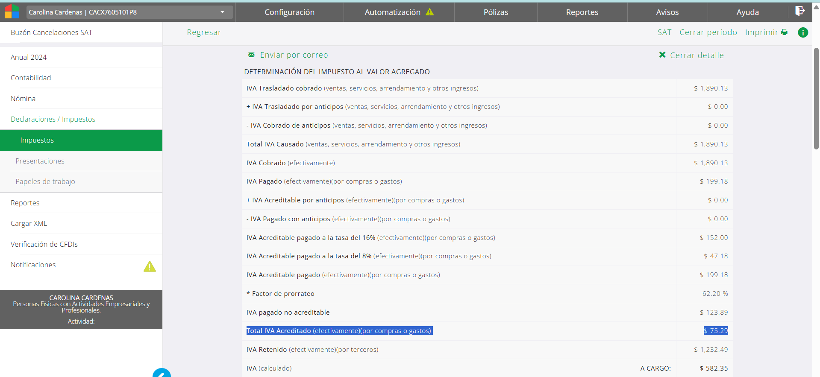Image resolution: width=820 pixels, height=377 pixels.
Task: Open Buzón Cancelaciones SAT in sidebar
Action: [51, 32]
